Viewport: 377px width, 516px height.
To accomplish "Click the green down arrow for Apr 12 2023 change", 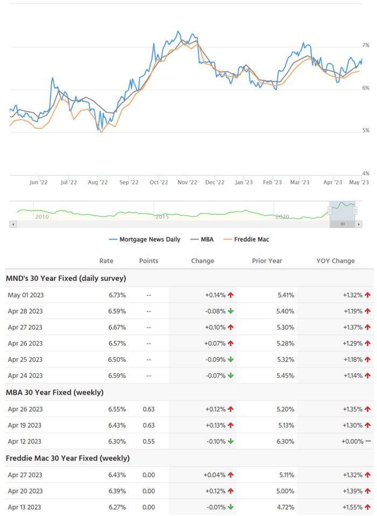I will (231, 441).
